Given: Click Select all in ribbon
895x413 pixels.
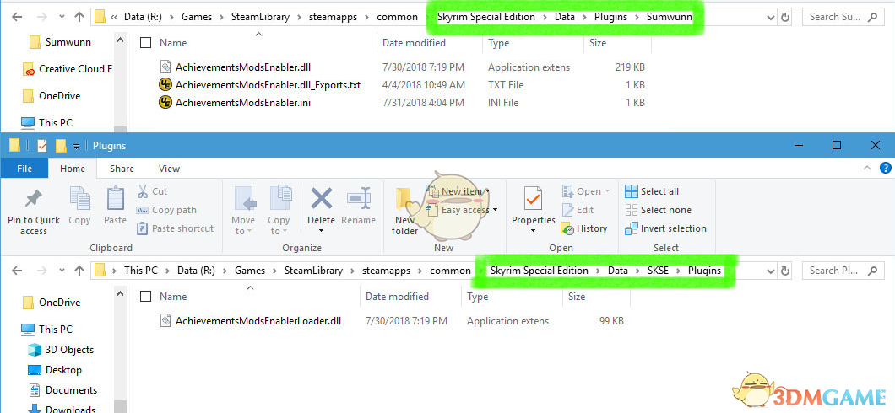Looking at the screenshot, I should click(x=652, y=191).
